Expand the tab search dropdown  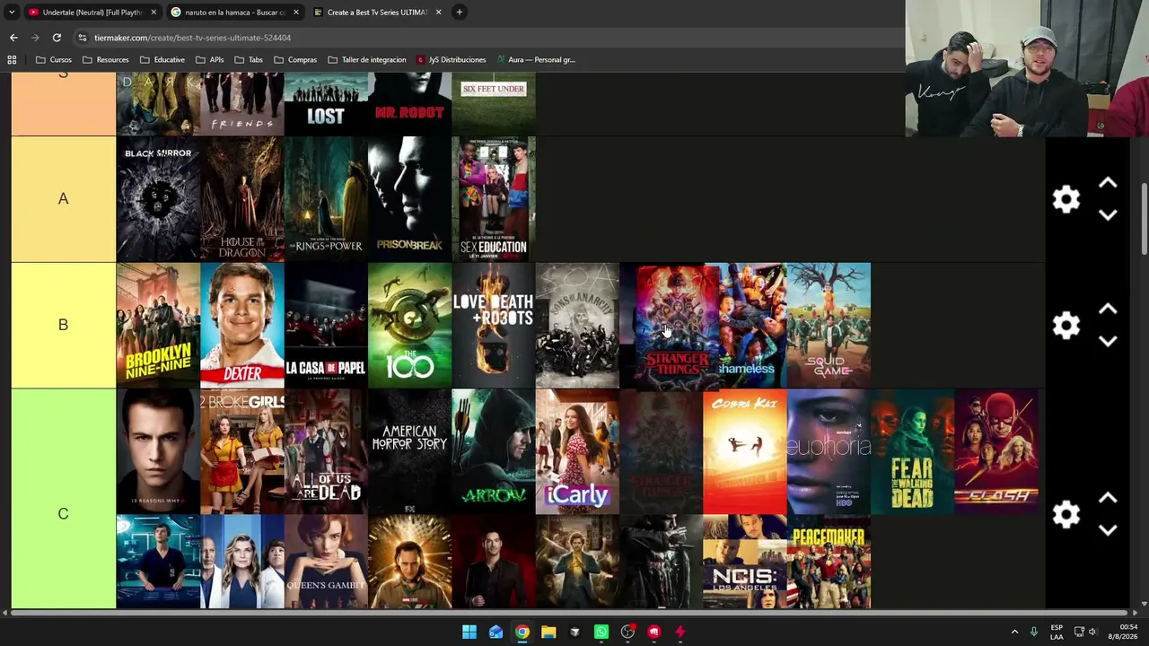12,12
